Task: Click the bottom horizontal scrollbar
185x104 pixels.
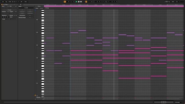Action: (78, 102)
